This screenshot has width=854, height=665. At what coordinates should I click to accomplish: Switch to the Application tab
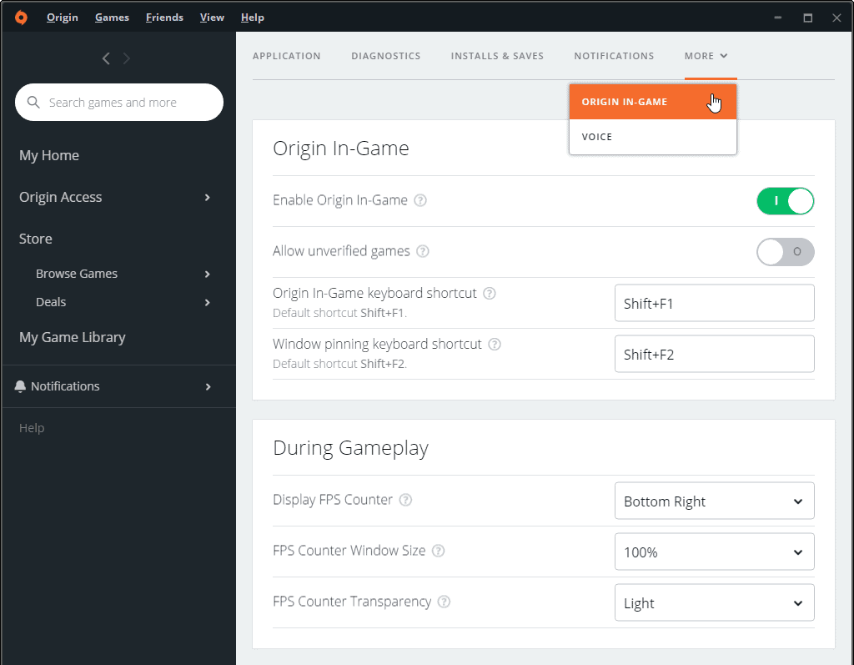point(287,56)
